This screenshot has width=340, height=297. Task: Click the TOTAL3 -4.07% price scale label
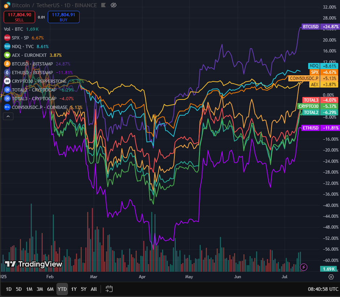pos(320,100)
